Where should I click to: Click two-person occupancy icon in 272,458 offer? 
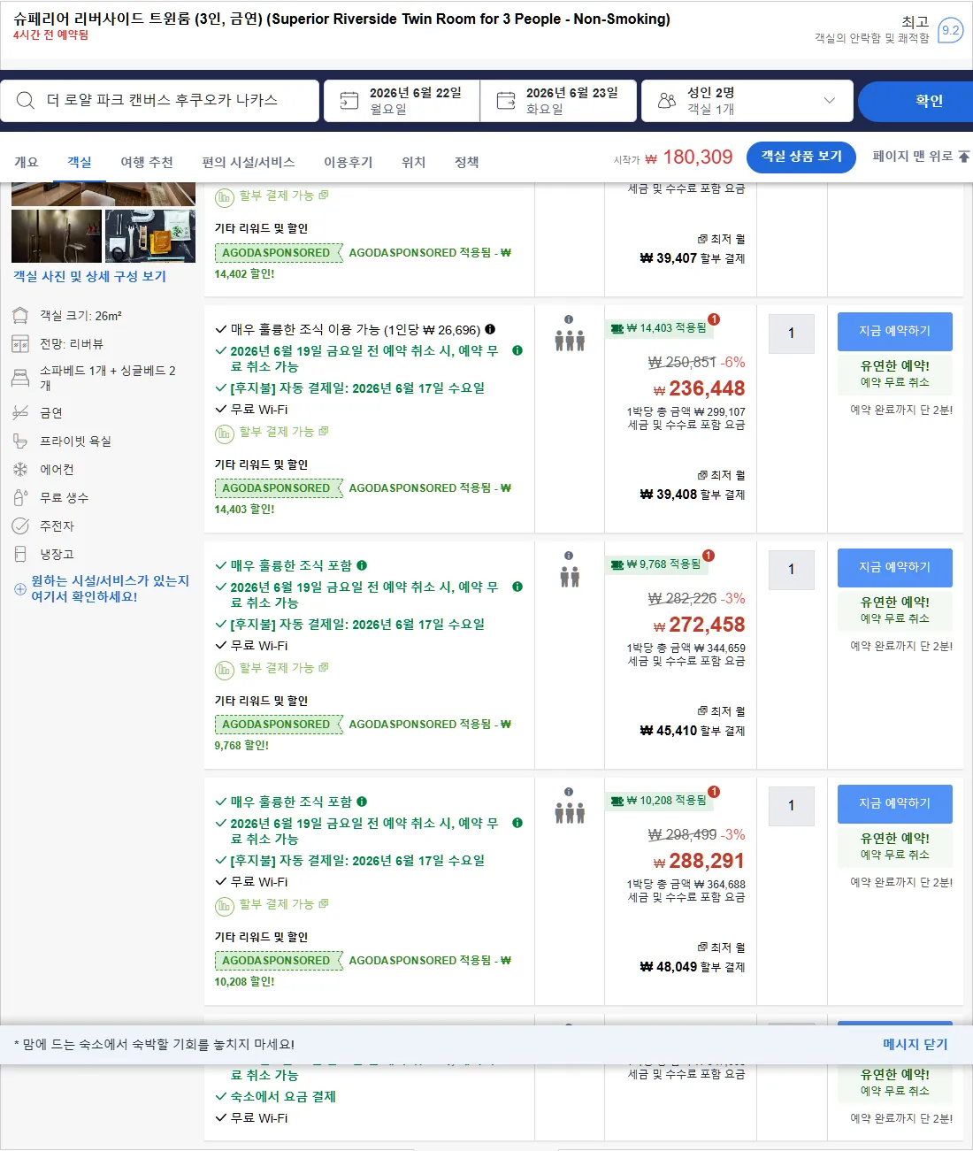[570, 578]
